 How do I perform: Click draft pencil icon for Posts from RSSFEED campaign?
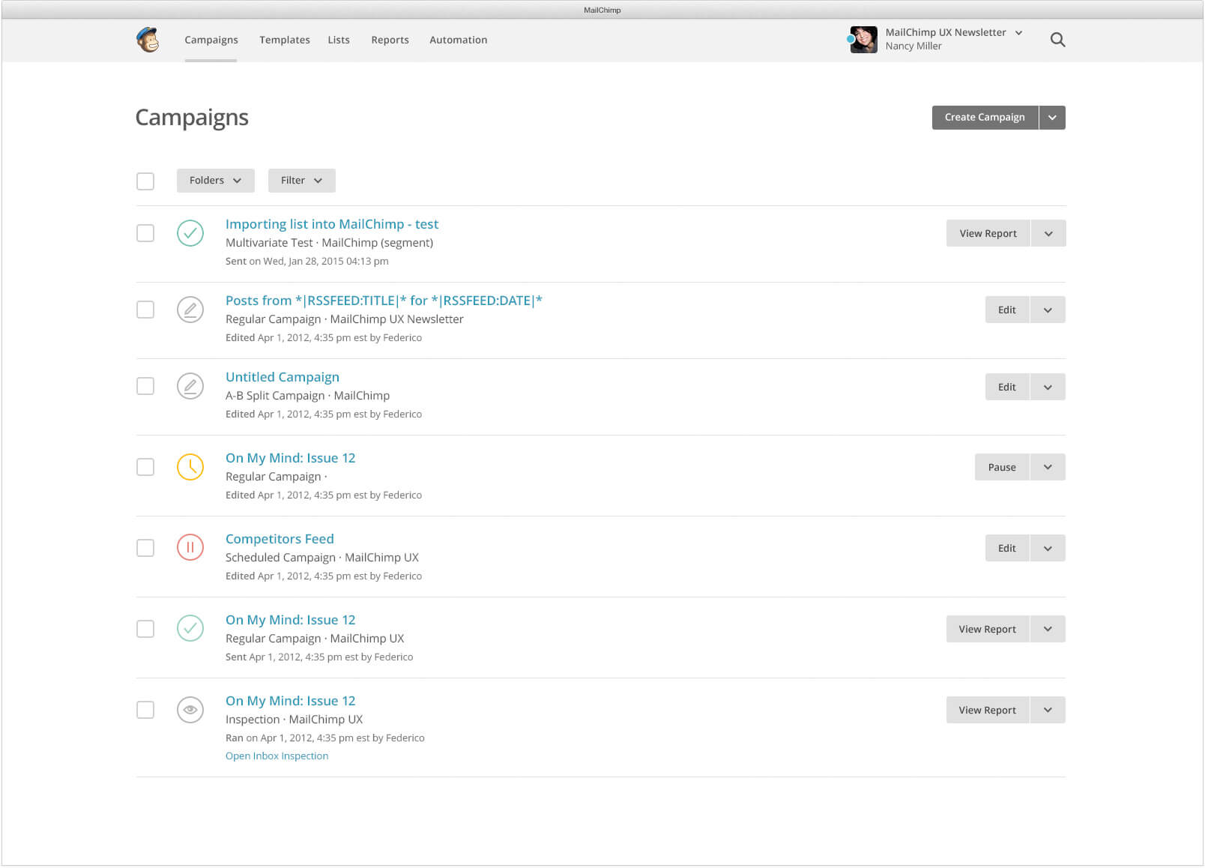coord(190,310)
